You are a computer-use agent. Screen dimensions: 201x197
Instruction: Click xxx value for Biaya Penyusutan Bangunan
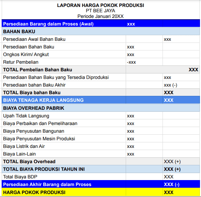click(130, 131)
